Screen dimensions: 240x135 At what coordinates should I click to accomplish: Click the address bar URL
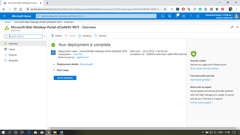click(95, 9)
